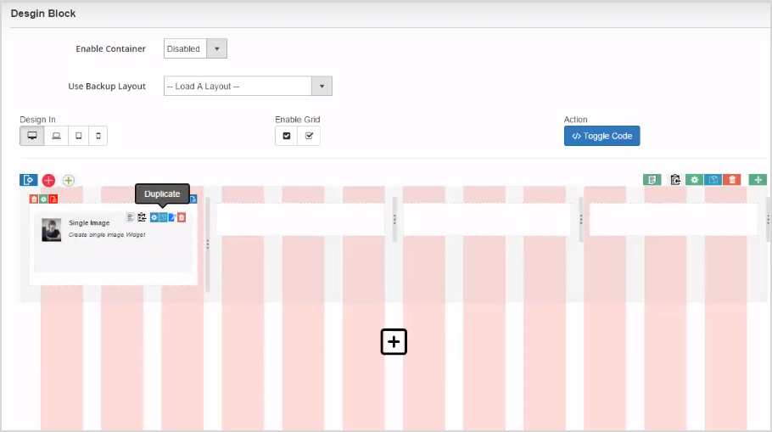Image resolution: width=772 pixels, height=432 pixels.
Task: Click the blue copy icon in the row toolbar
Action: 713,180
